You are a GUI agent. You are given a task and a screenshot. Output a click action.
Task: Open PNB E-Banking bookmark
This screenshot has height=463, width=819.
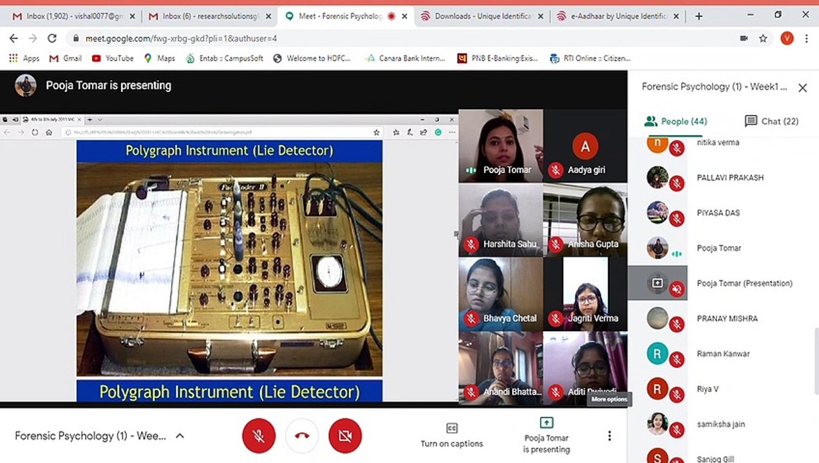[x=497, y=59]
